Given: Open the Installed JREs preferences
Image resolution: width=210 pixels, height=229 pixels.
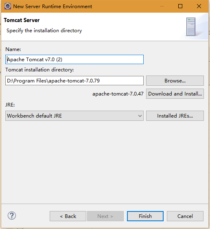Looking at the screenshot, I should [175, 116].
